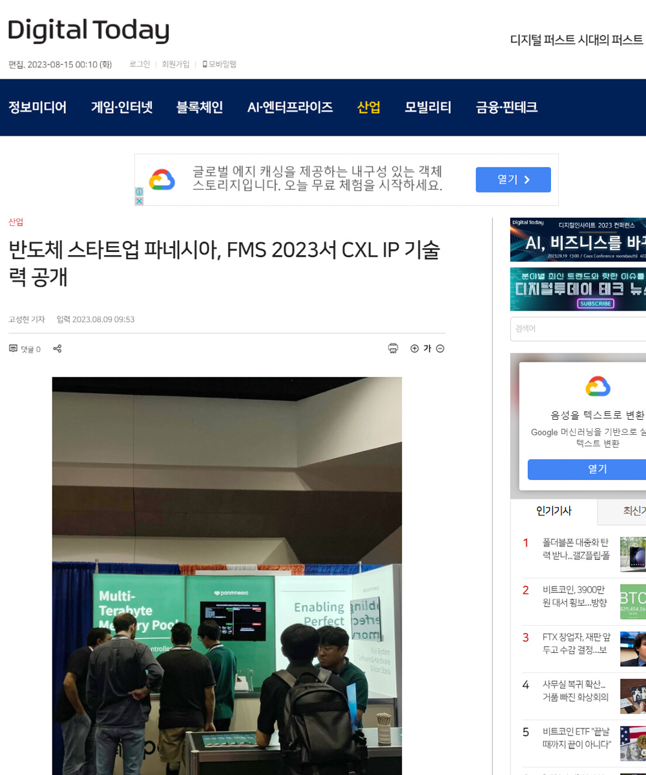
Task: Increase font size with plus icon
Action: click(414, 349)
